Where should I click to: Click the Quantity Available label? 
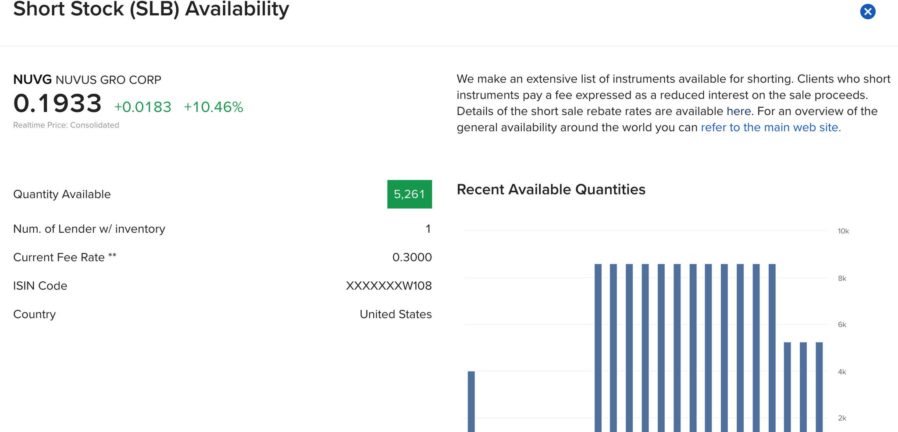pos(62,194)
